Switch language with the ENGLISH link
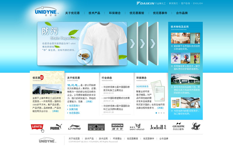Screen dimensions: 233x149 198,3
